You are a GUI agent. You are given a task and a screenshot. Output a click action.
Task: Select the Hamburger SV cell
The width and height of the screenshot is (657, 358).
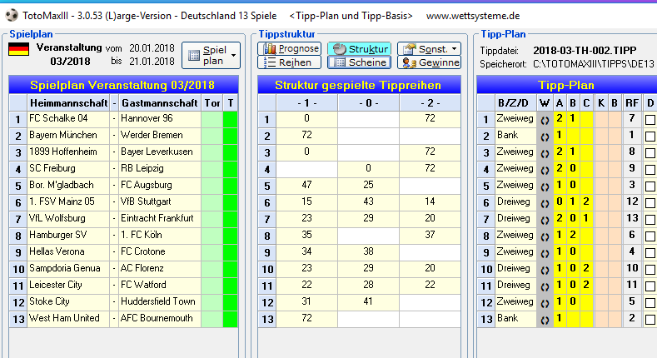pos(68,236)
